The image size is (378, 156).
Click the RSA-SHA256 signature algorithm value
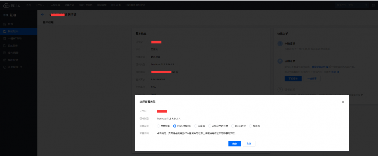coord(158,79)
